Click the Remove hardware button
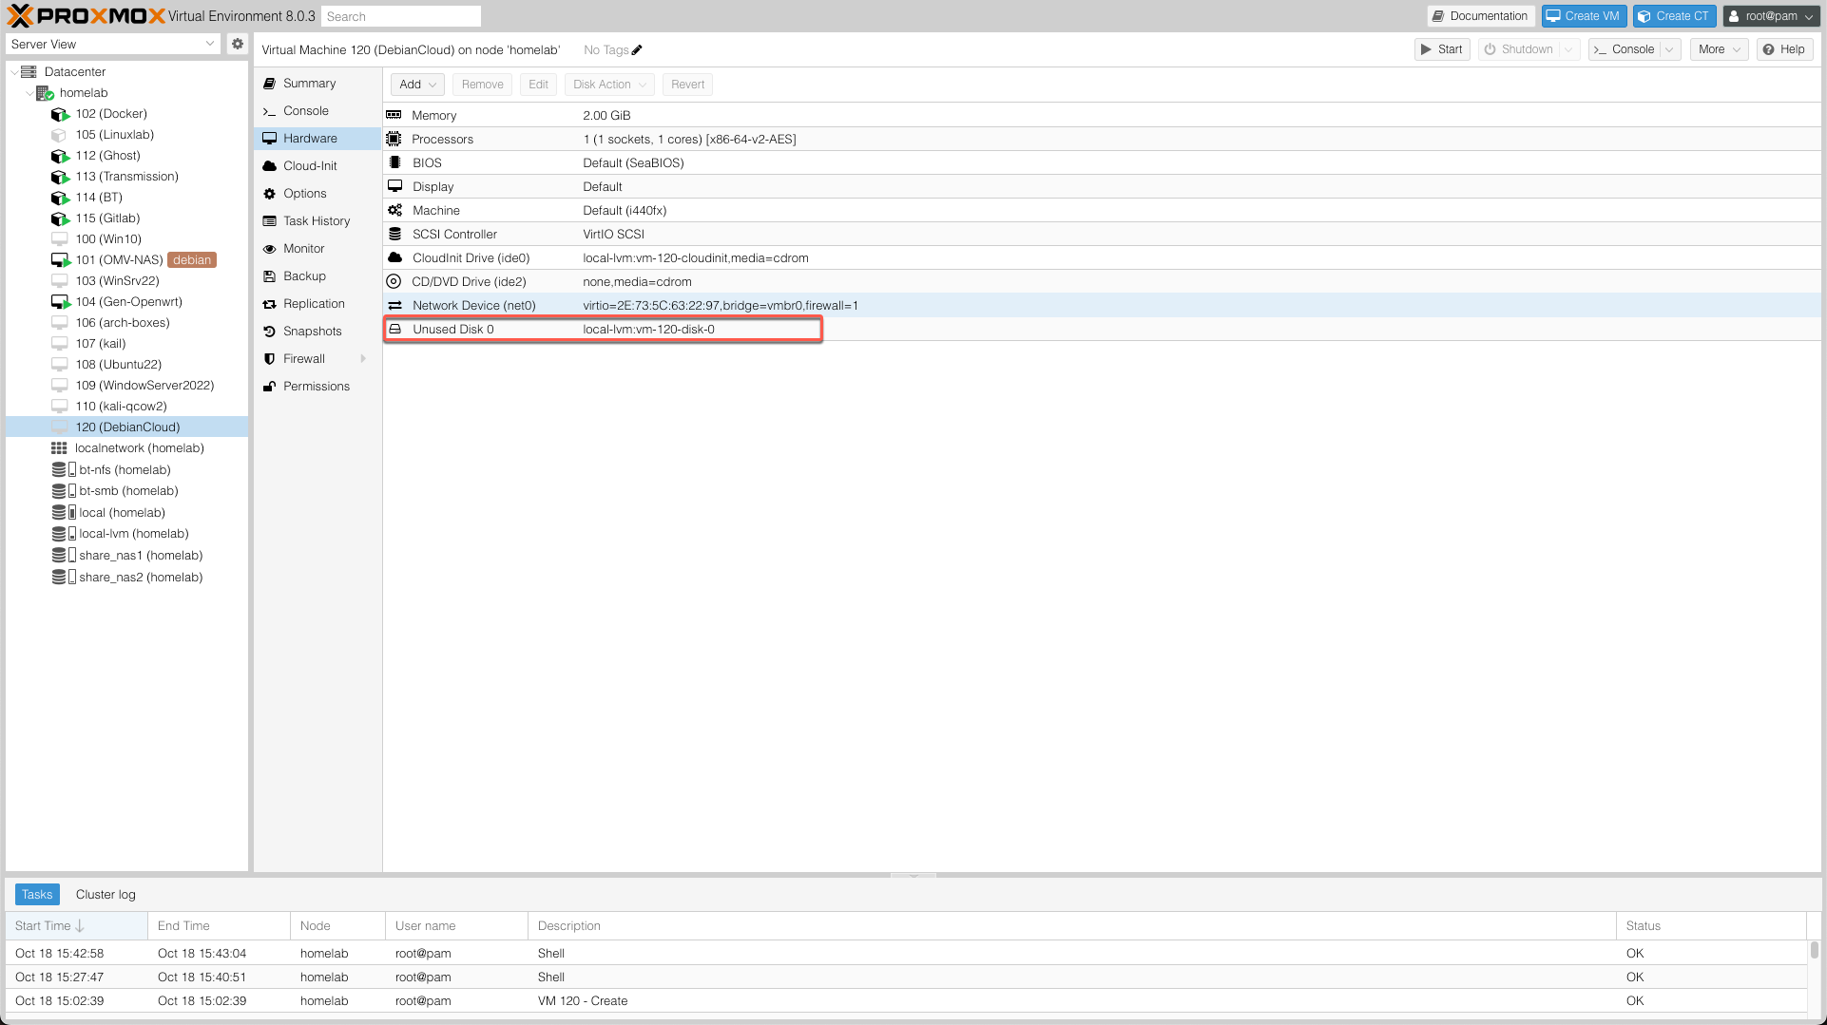The image size is (1827, 1025). [x=483, y=85]
